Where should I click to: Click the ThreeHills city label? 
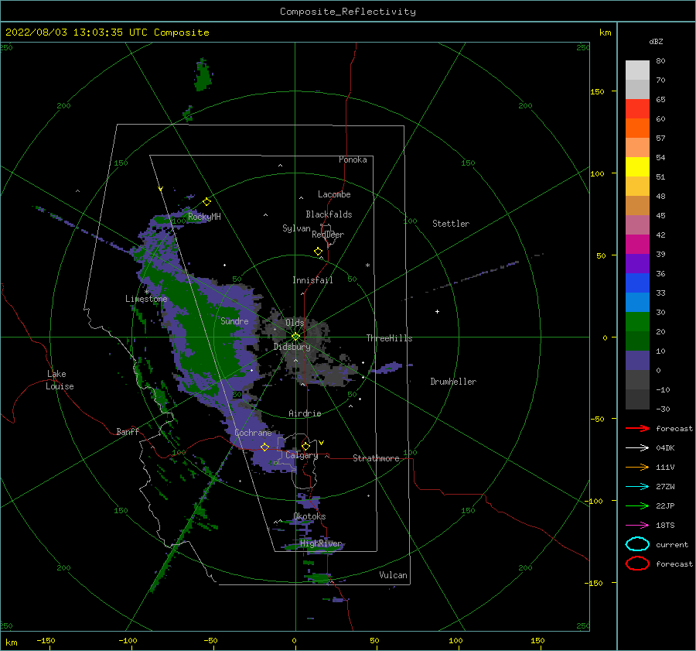pyautogui.click(x=389, y=338)
